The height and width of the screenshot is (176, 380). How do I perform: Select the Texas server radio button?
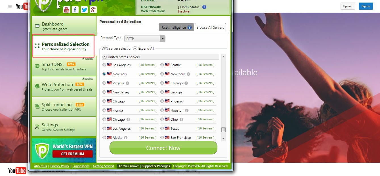[x=162, y=128]
